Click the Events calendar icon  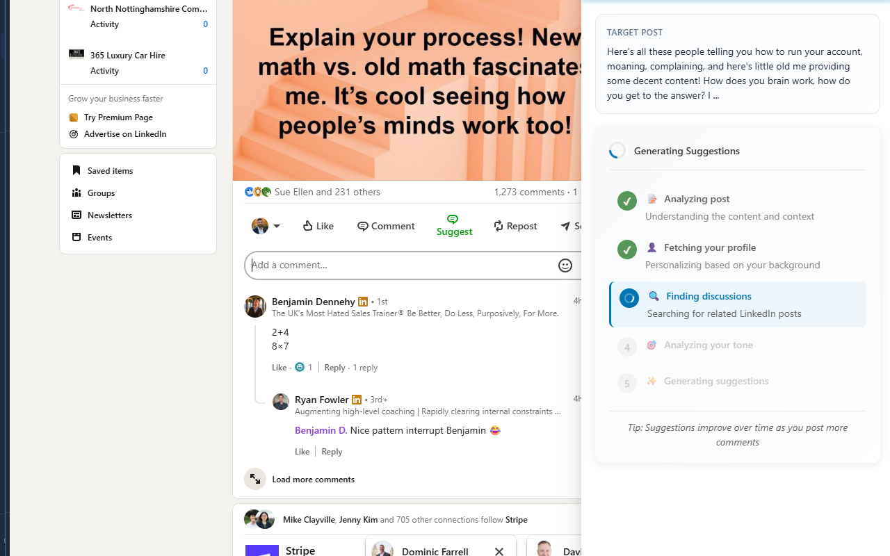[x=76, y=237]
